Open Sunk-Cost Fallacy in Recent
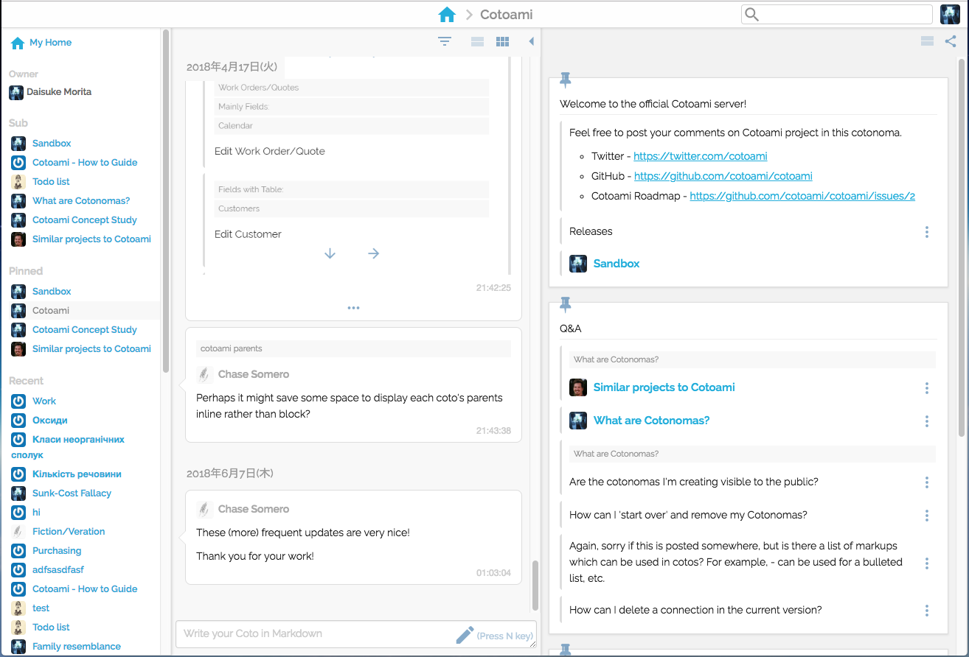Viewport: 969px width, 657px height. pyautogui.click(x=72, y=493)
